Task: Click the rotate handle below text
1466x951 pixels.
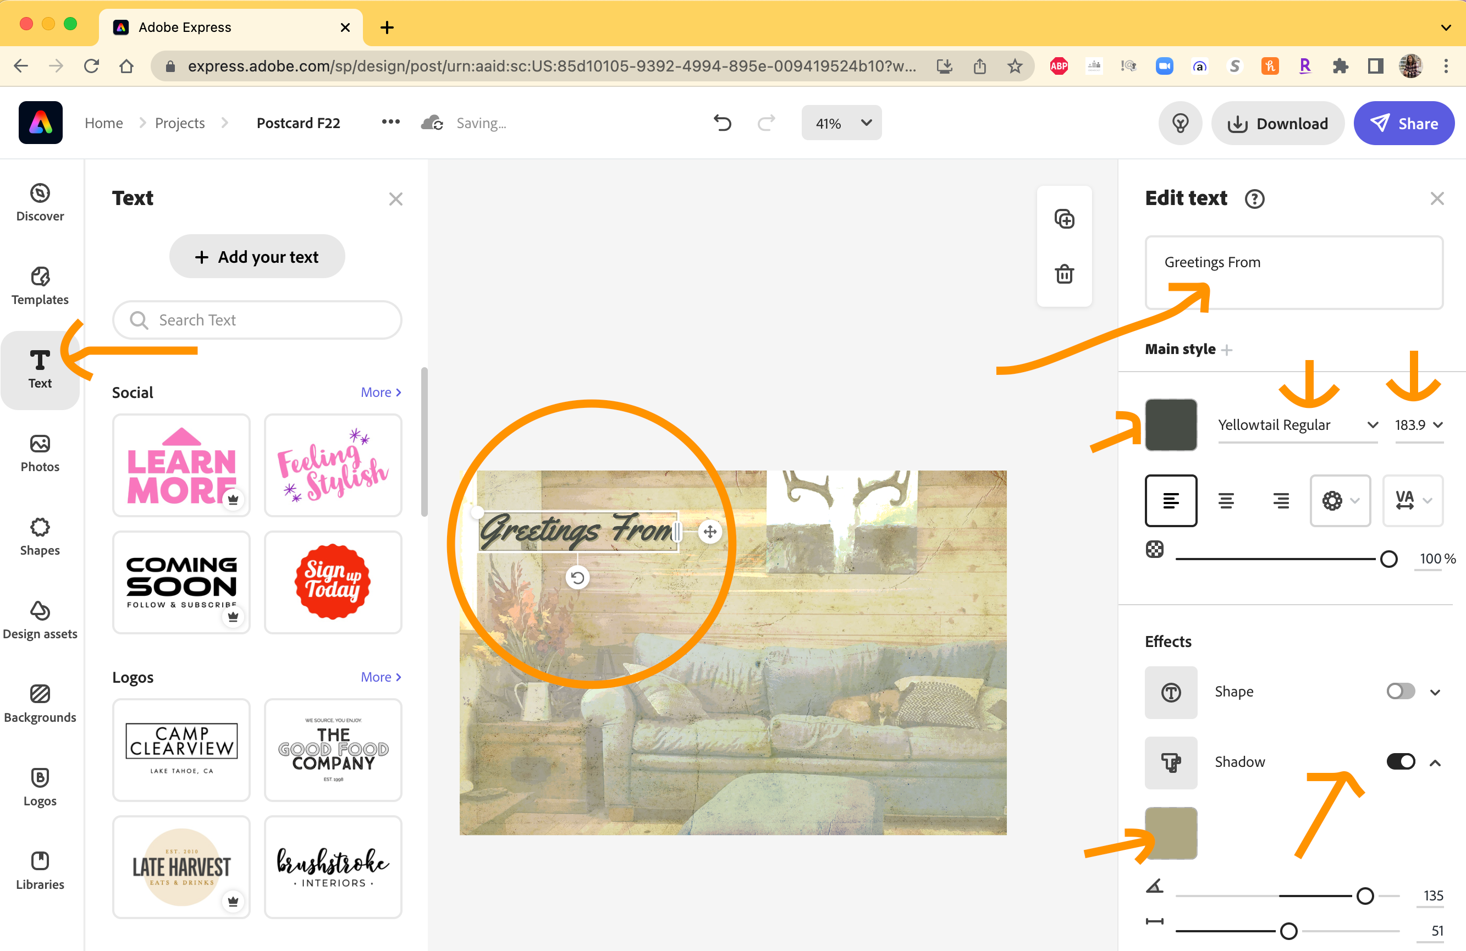Action: coord(577,578)
